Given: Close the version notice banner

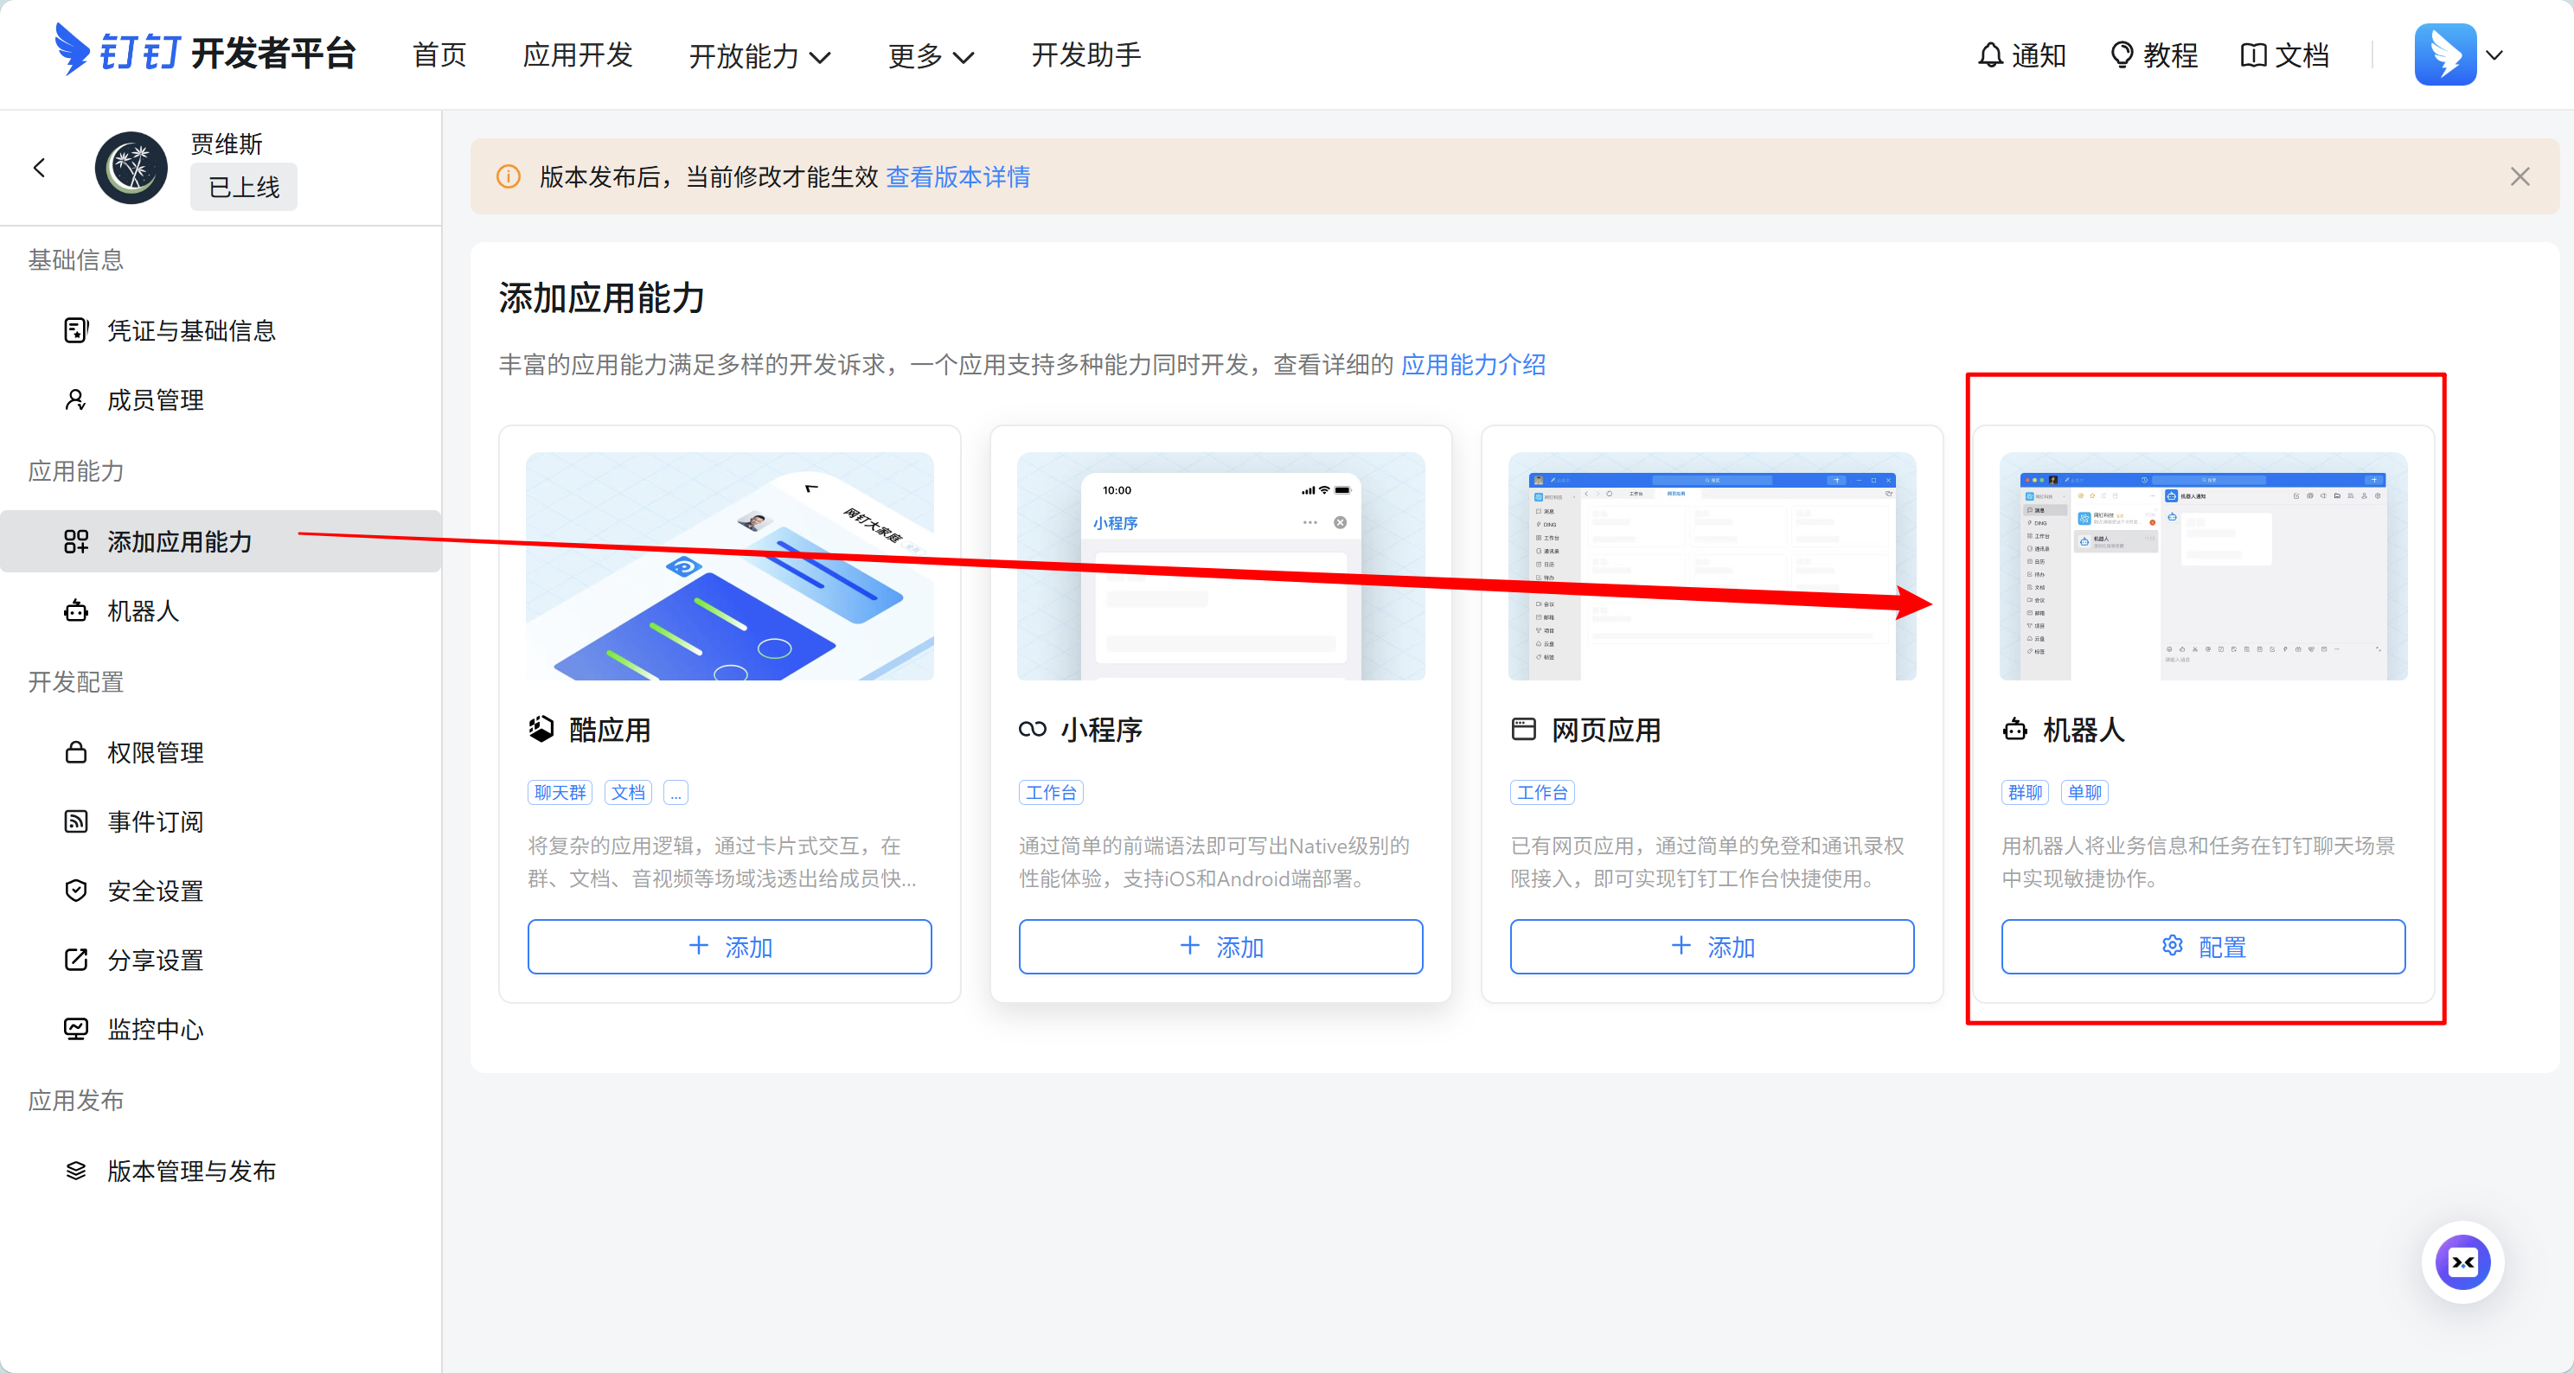Looking at the screenshot, I should point(2519,176).
